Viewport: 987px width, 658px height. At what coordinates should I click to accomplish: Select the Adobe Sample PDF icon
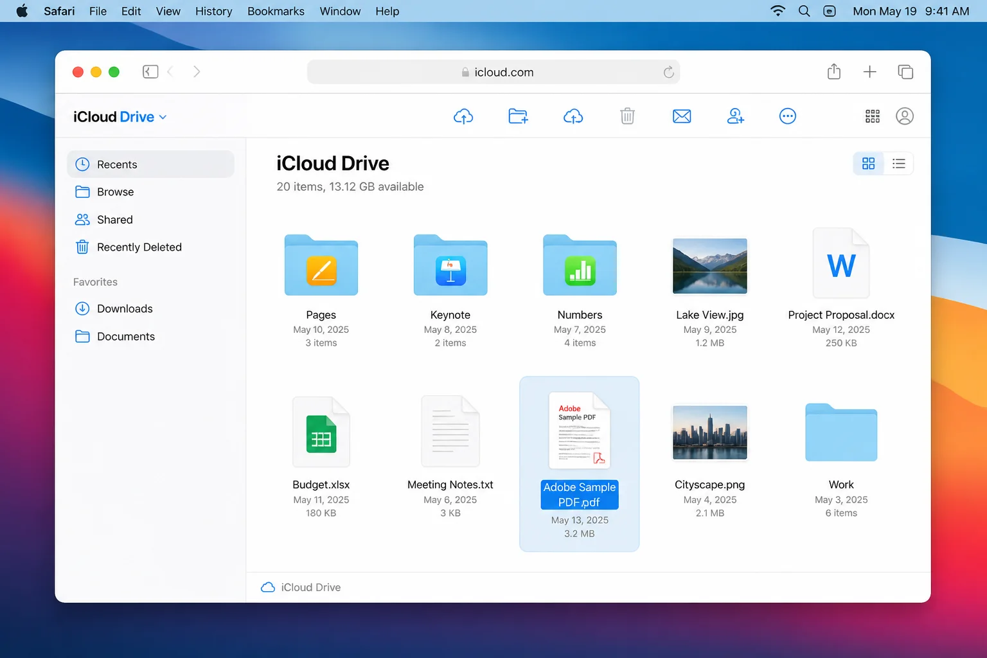coord(580,431)
